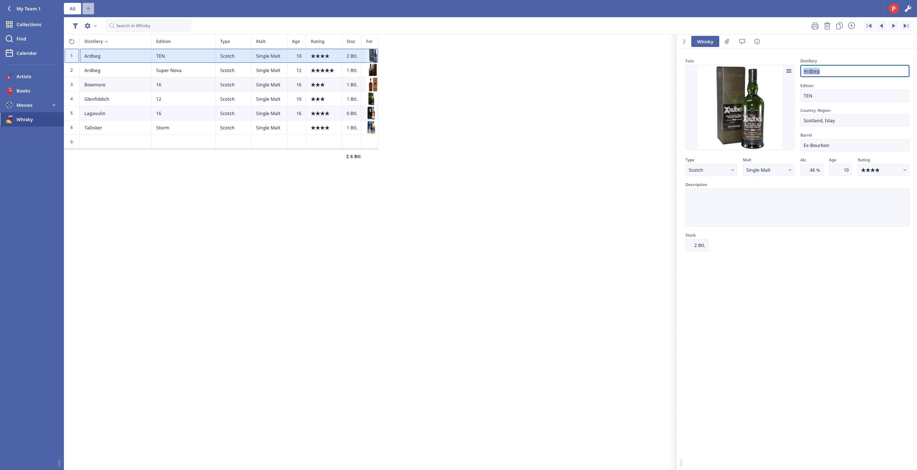
Task: Select the Glenfiddich row
Action: [221, 99]
